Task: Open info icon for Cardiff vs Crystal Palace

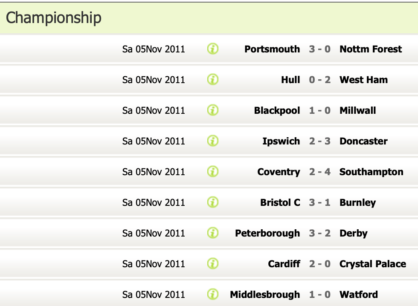Action: pyautogui.click(x=213, y=264)
